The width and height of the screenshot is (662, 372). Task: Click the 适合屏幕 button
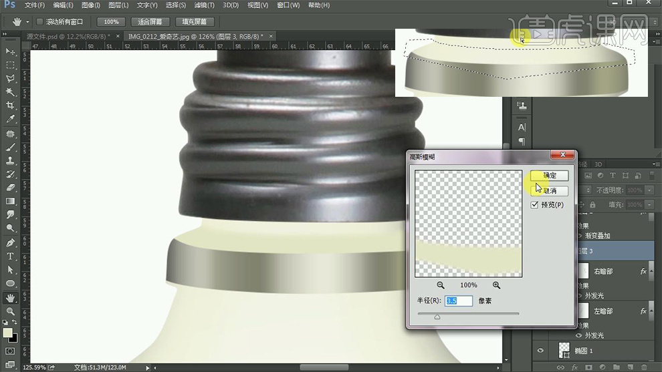[x=150, y=21]
